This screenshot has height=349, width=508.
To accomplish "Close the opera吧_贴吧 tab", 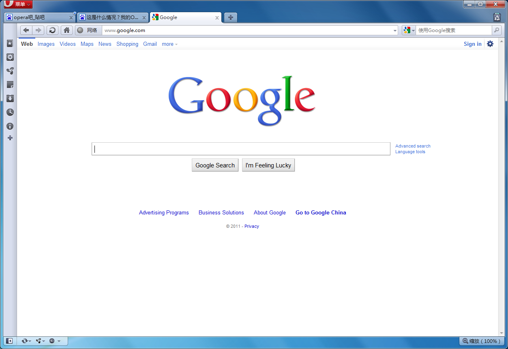I will pos(71,18).
